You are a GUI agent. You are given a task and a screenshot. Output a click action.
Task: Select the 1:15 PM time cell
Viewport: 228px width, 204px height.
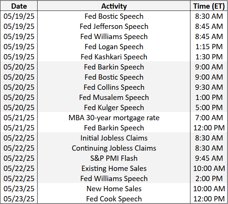[x=208, y=47]
